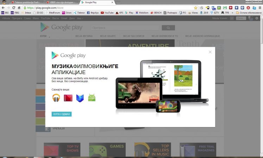Image resolution: width=263 pixels, height=158 pixels.
Task: Click the laptop book preview image
Action: click(171, 79)
